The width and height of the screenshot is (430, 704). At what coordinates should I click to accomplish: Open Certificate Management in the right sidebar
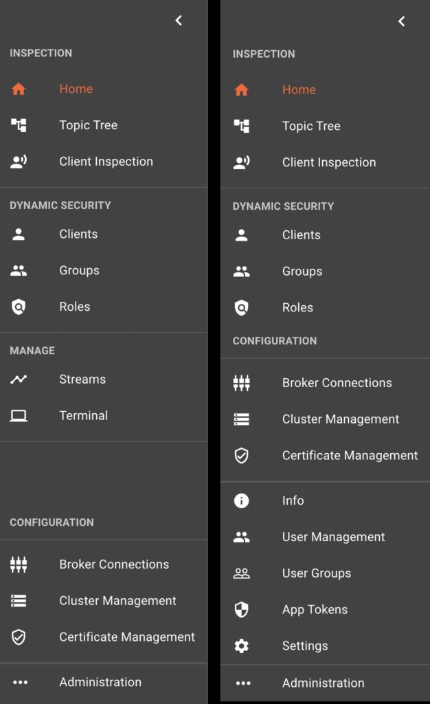click(350, 456)
